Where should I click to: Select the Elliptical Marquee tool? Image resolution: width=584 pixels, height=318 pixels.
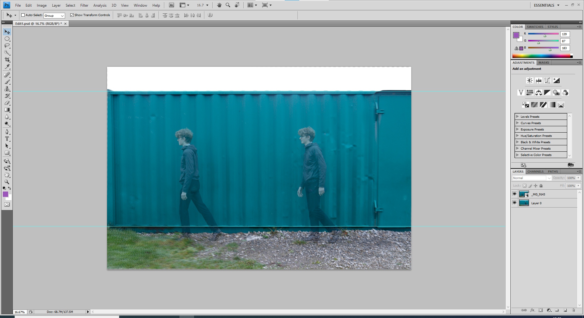point(7,39)
